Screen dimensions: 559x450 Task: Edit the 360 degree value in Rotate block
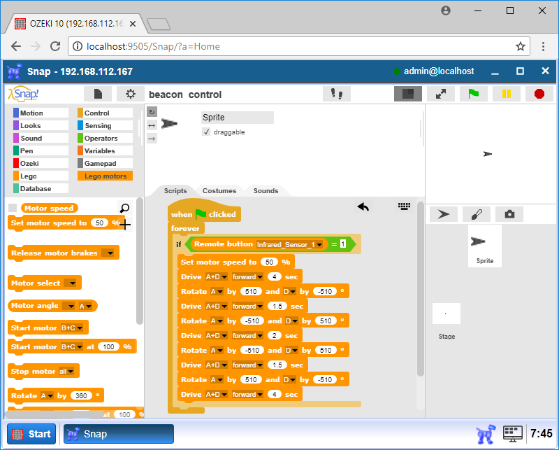point(81,395)
